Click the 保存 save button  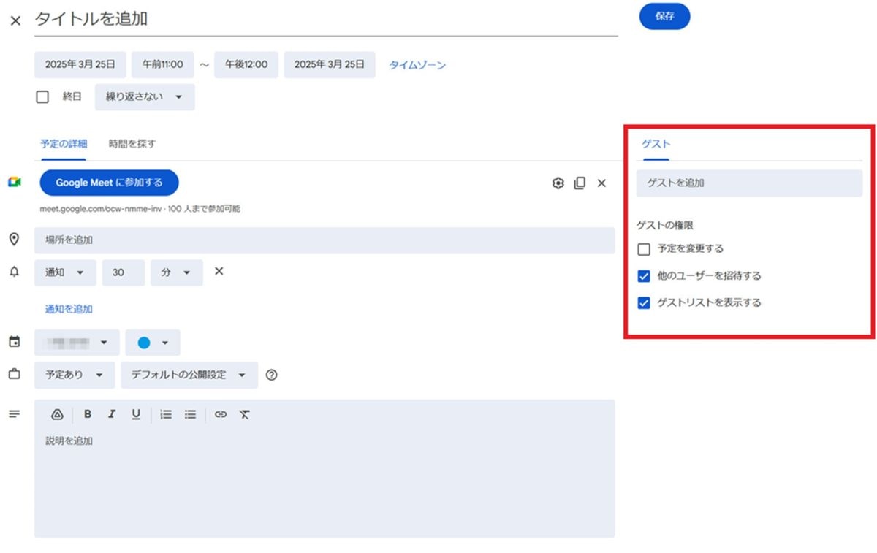point(664,16)
